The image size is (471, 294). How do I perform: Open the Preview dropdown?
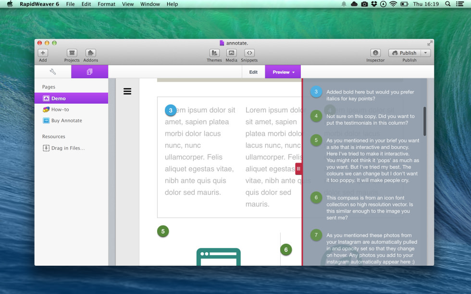283,72
